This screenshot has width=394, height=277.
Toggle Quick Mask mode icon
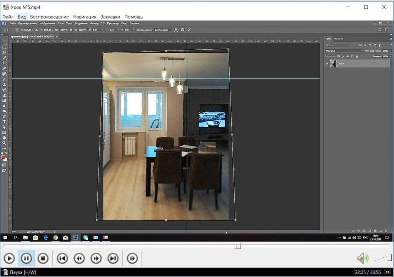(4, 165)
